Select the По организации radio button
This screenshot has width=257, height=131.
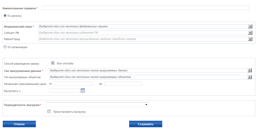pos(5,47)
